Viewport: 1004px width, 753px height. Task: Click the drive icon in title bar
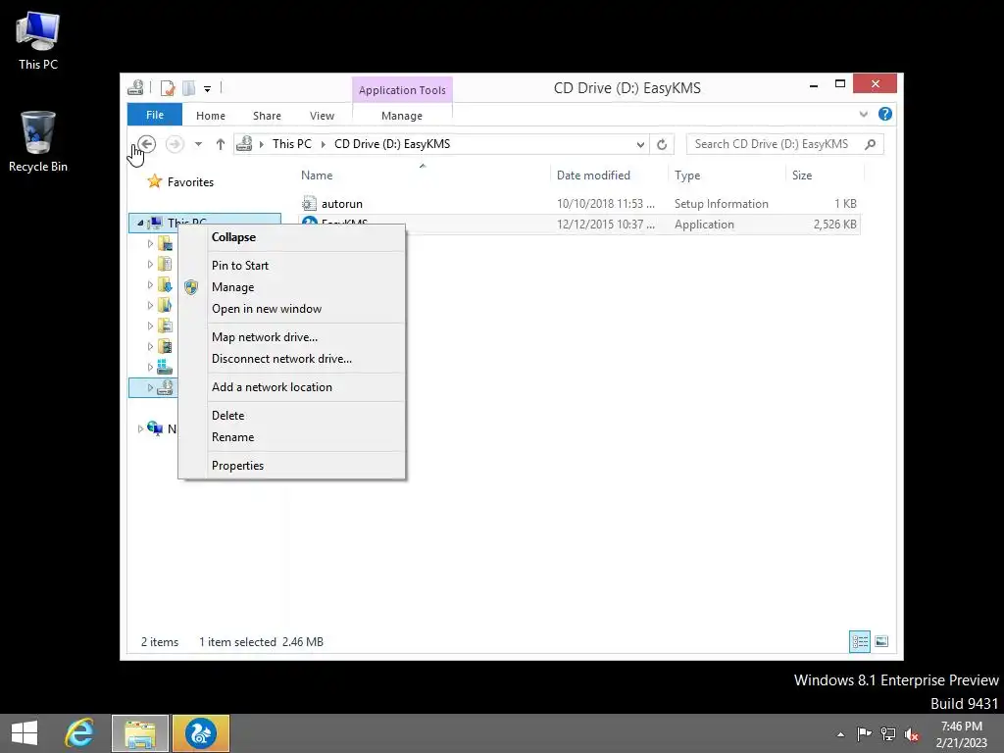click(x=135, y=87)
